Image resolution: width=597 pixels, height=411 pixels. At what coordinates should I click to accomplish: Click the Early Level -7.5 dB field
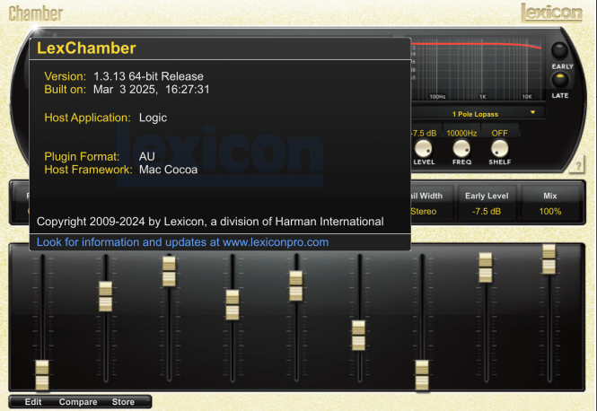coord(486,212)
